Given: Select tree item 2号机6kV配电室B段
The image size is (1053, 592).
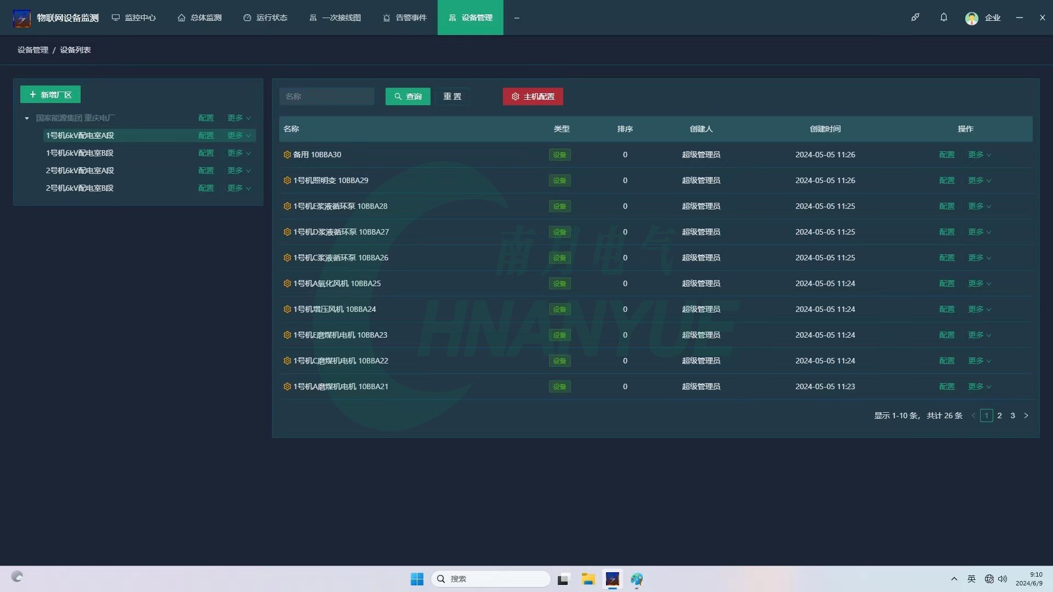Looking at the screenshot, I should 80,188.
